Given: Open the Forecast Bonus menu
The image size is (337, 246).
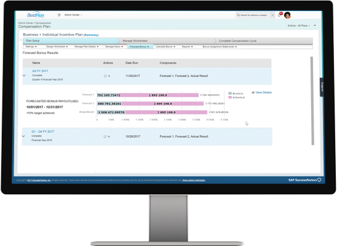Looking at the screenshot, I should tap(140, 47).
